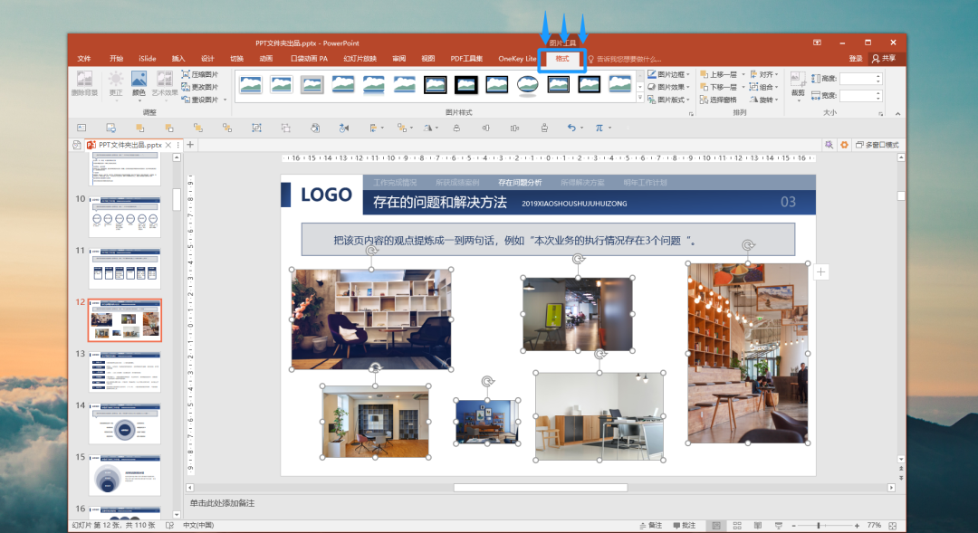
Task: Select slide 10 thumbnail
Action: (125, 215)
